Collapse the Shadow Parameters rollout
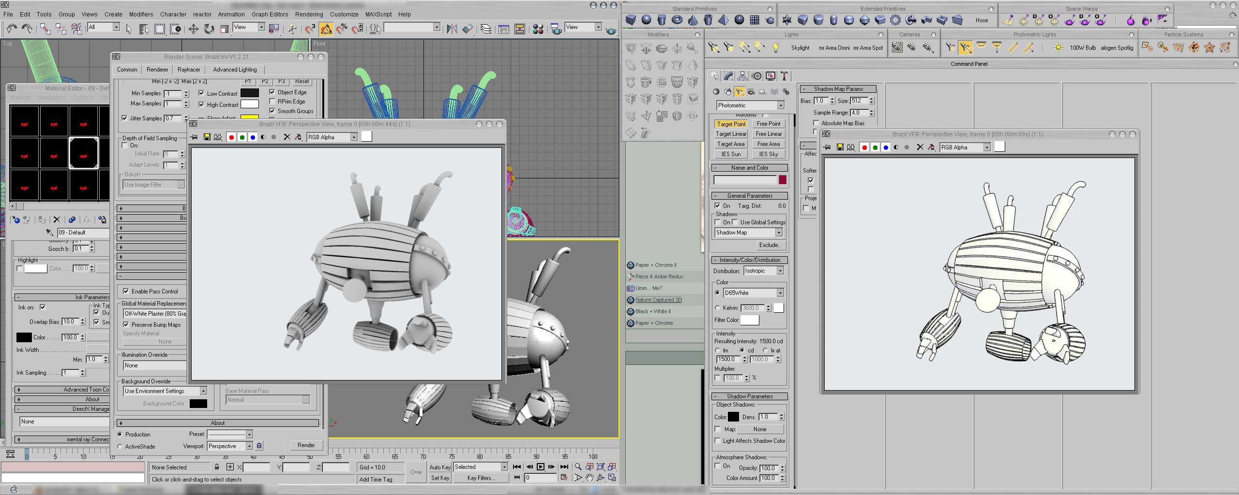1239x495 pixels. tap(749, 396)
